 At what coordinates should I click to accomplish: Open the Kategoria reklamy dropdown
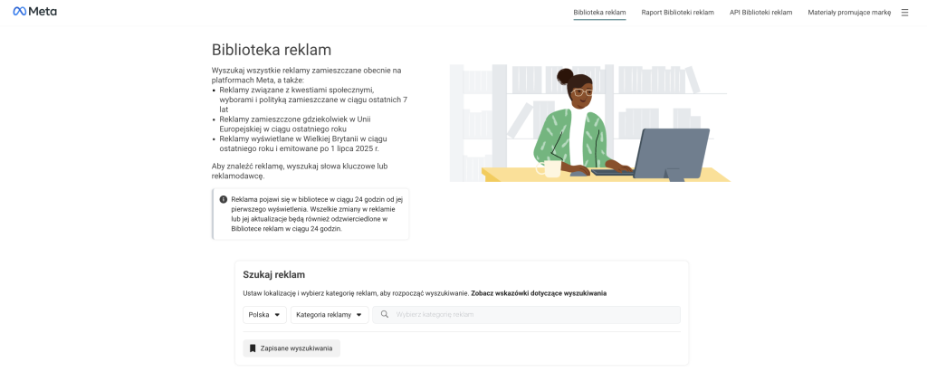[x=330, y=315]
